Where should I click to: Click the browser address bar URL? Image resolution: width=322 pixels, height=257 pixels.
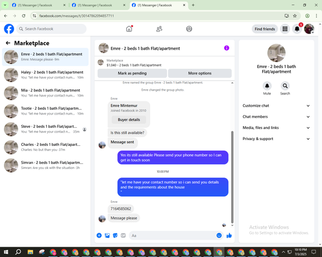[77, 15]
